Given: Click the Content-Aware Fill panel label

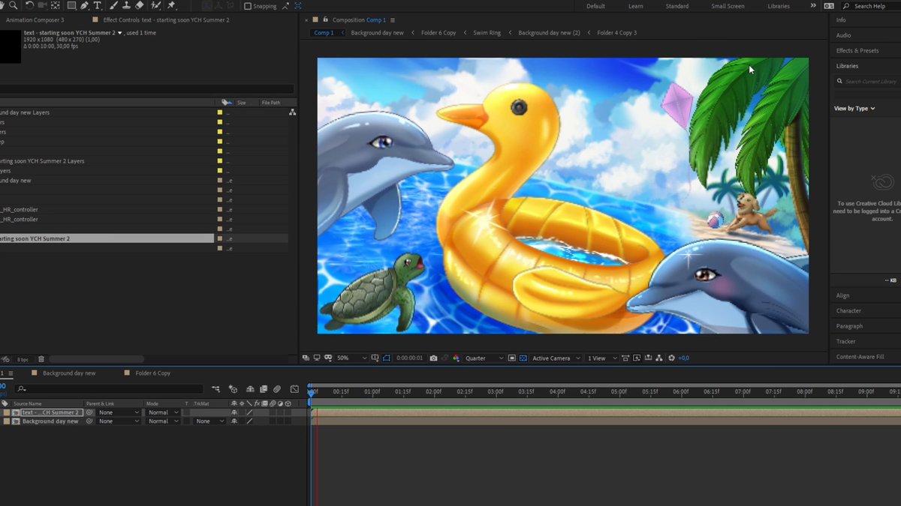Looking at the screenshot, I should (860, 357).
